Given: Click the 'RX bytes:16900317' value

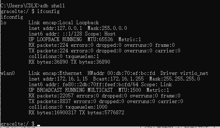Looking at the screenshot, I should (53, 113).
